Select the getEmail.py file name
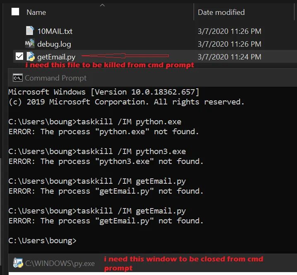Viewport: 297px width, 275px height. (x=56, y=57)
